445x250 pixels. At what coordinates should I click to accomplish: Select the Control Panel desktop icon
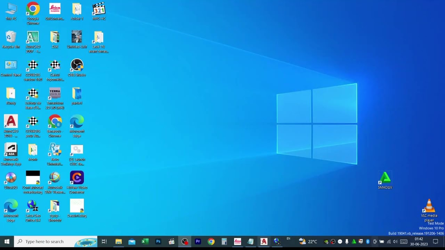click(x=11, y=68)
